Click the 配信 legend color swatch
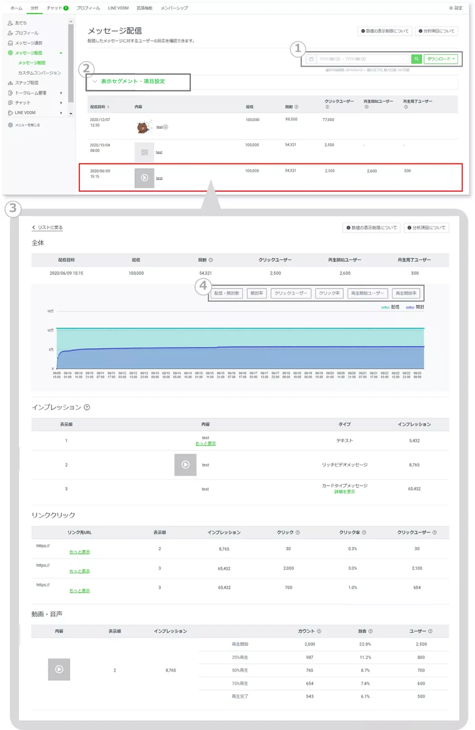475x730 pixels. pos(385,307)
